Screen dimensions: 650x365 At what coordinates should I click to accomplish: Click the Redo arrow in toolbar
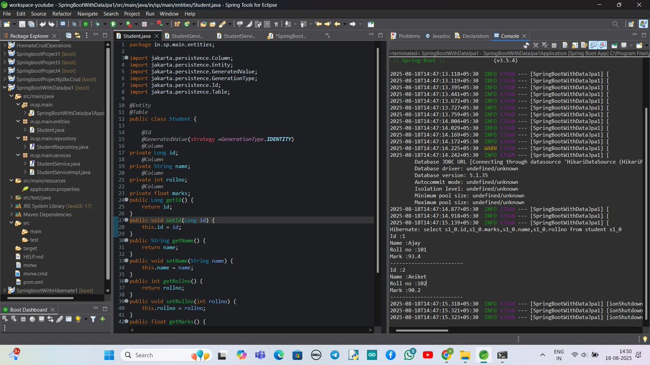click(51, 24)
